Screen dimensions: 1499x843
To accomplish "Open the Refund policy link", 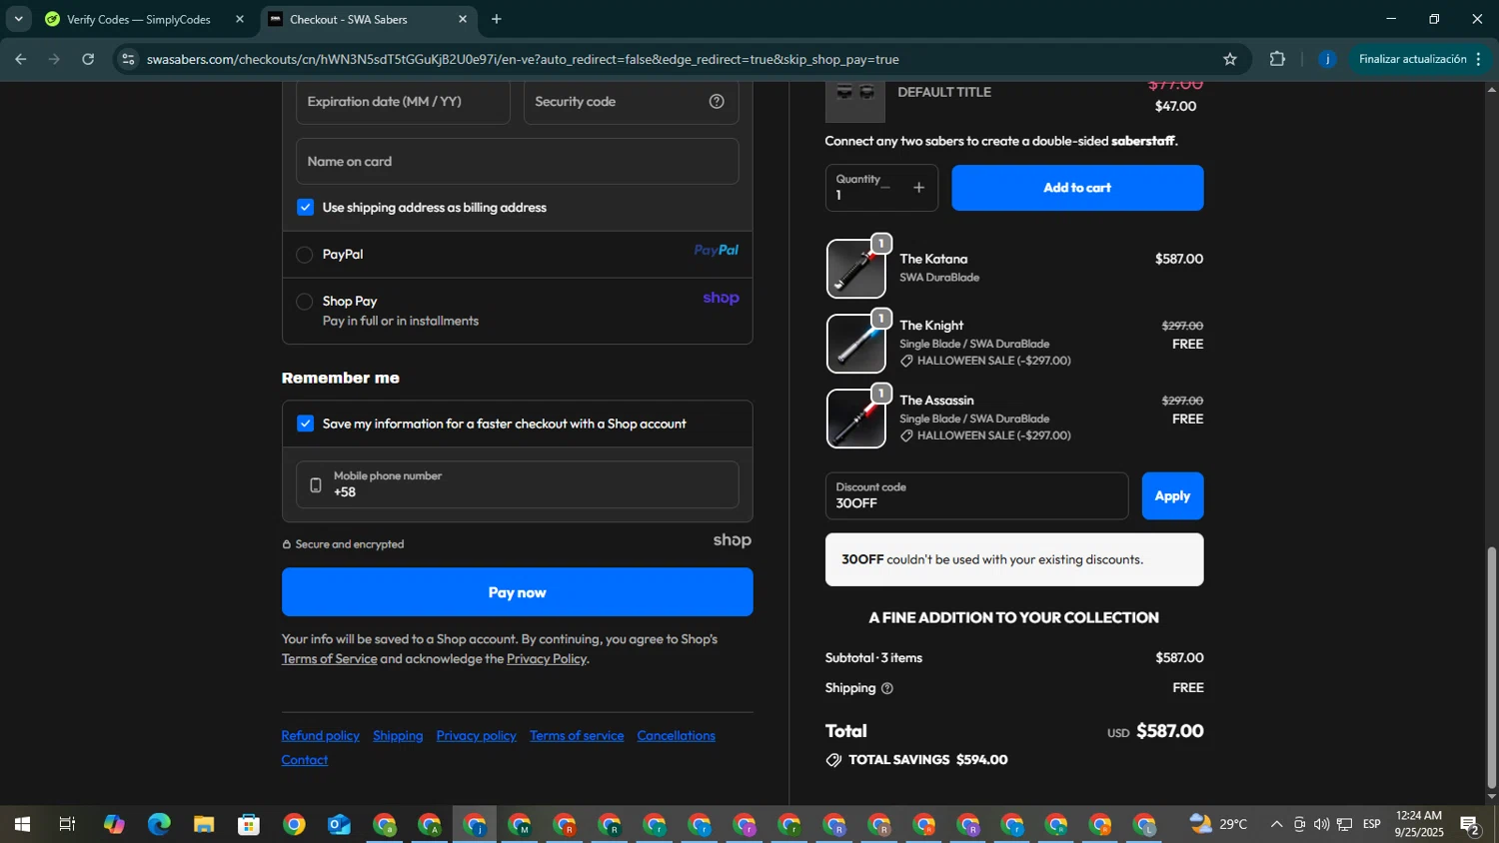I will point(320,735).
